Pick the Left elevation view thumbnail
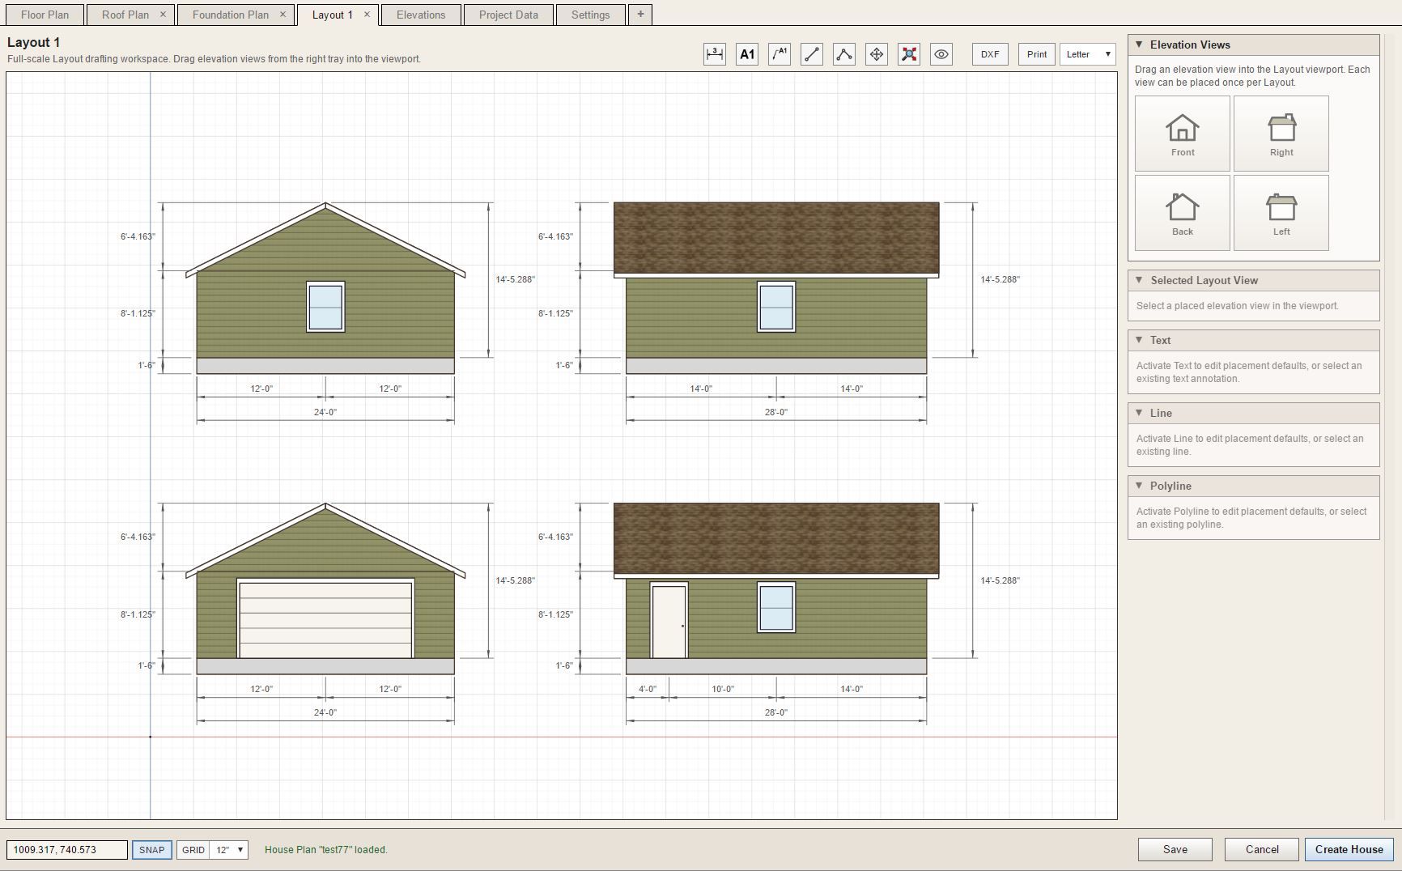Screen dimensions: 1402x871 click(1281, 213)
